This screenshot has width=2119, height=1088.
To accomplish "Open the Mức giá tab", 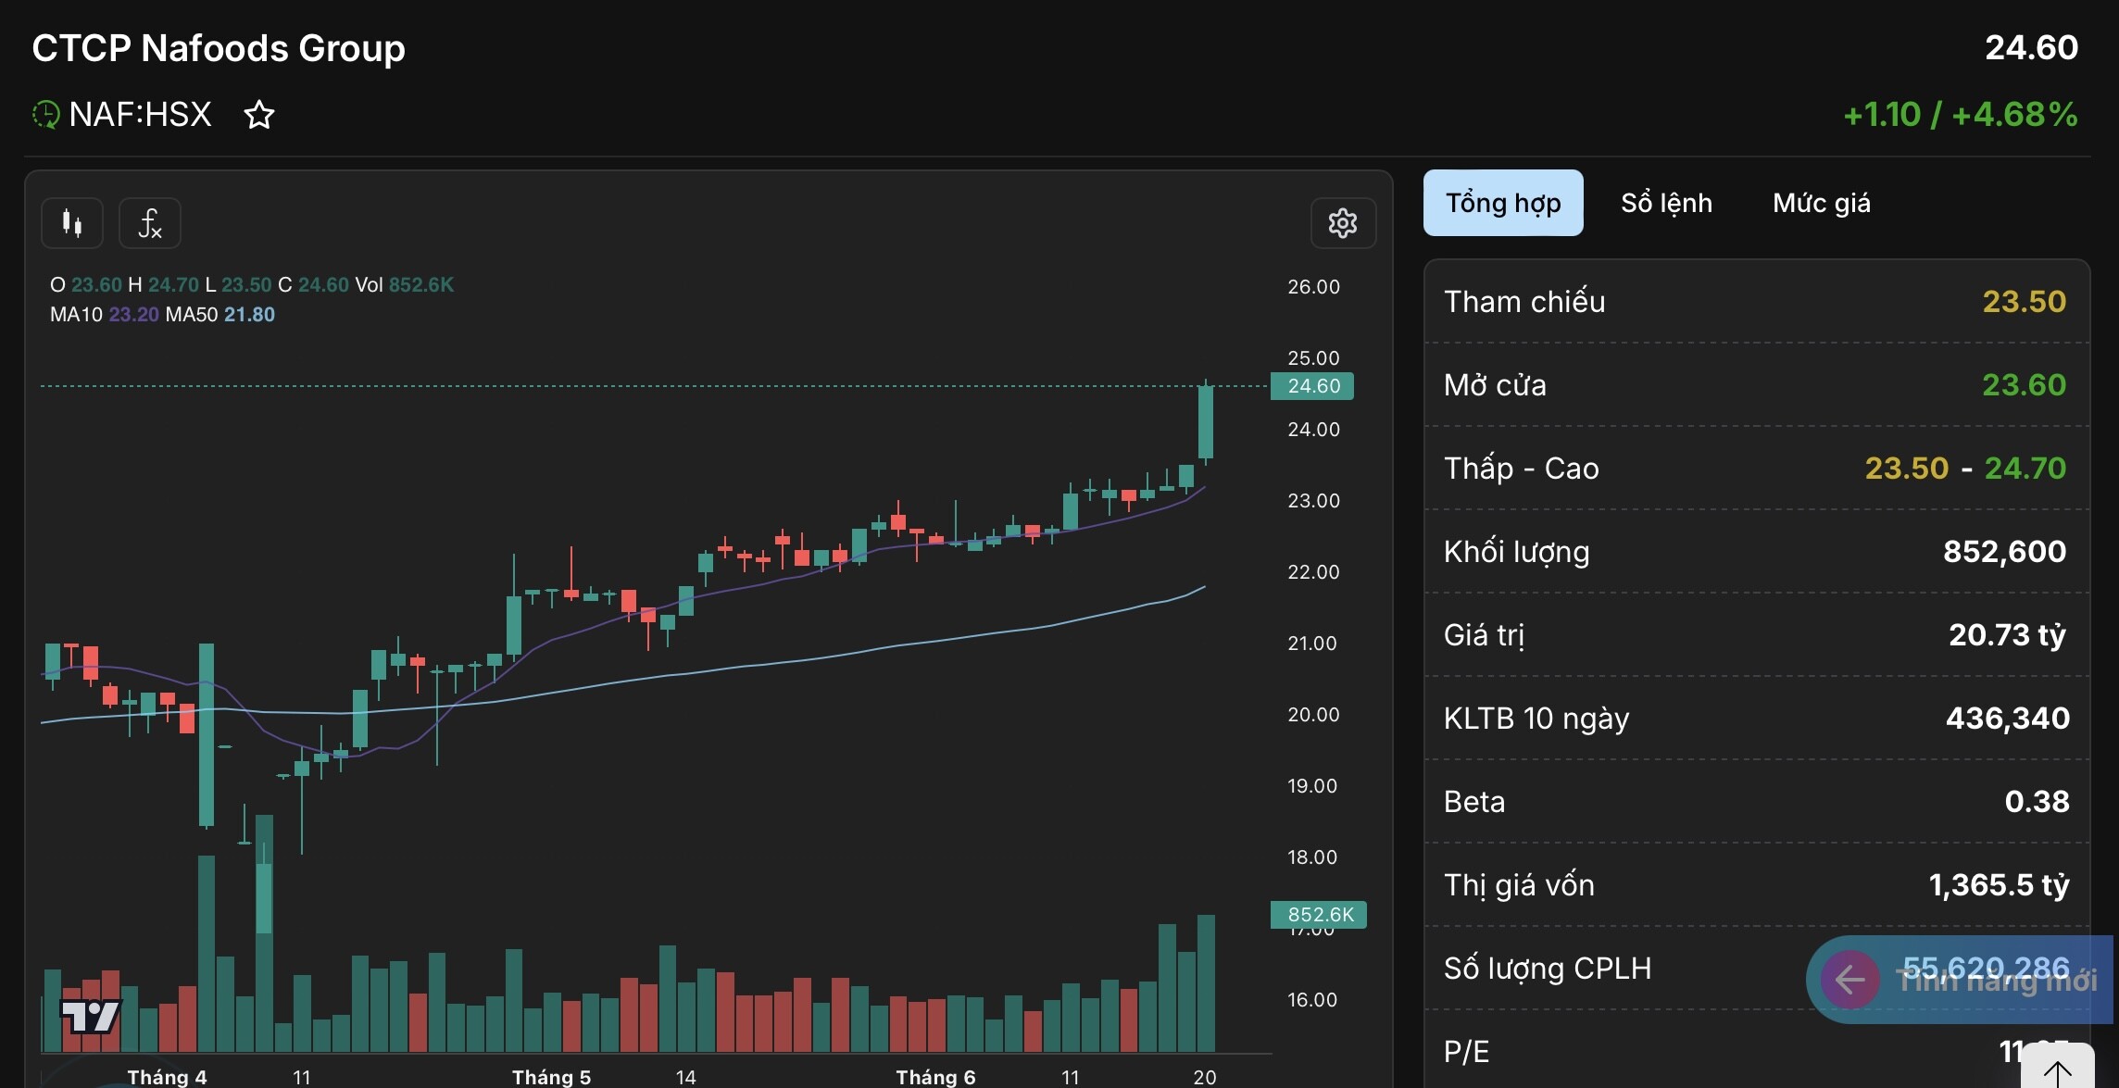I will coord(1821,203).
